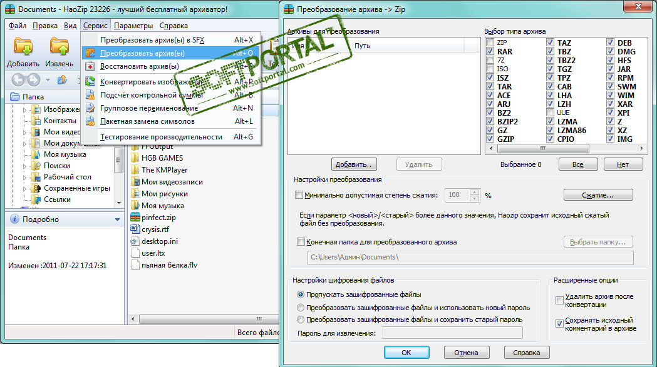The image size is (657, 367).
Task: Click the Ссылки tree folder icon
Action: point(36,199)
